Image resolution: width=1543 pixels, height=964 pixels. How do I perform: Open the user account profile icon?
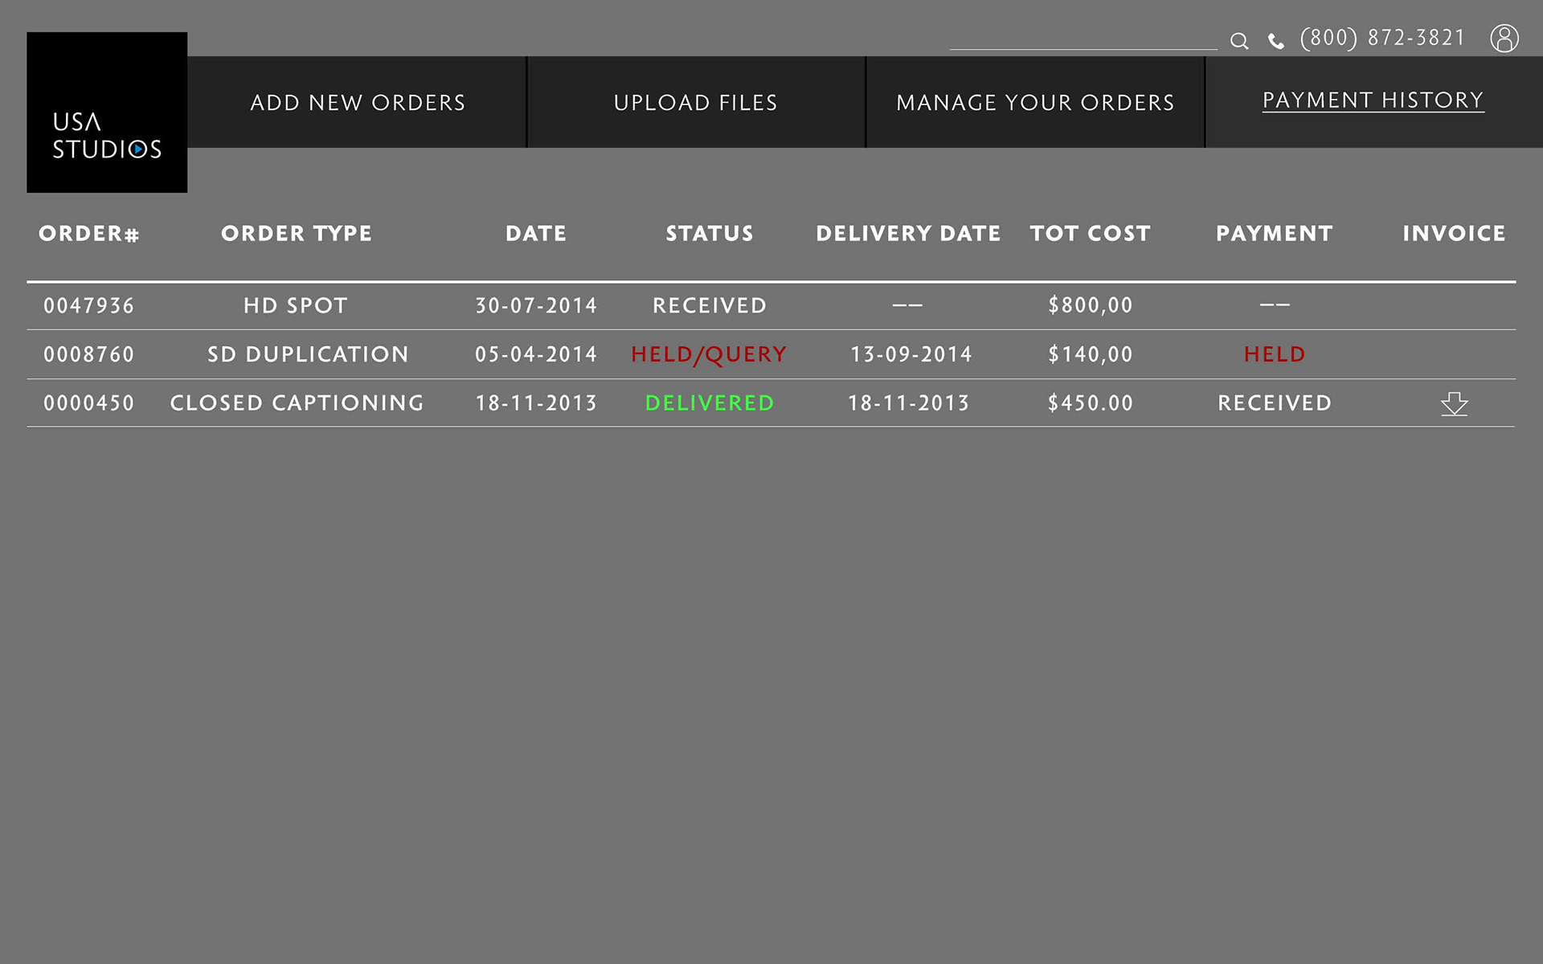(1504, 38)
